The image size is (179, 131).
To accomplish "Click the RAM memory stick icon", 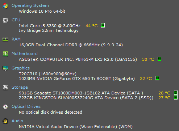I will pyautogui.click(x=5, y=39).
